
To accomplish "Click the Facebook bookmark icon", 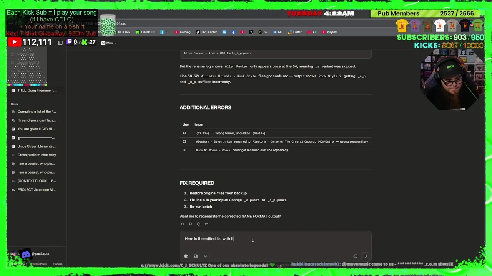I will click(x=233, y=32).
